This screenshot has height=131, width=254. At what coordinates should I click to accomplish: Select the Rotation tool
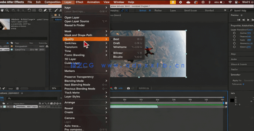point(29,10)
